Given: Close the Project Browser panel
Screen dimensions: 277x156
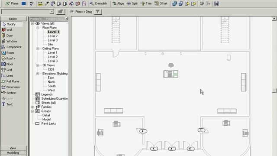Looking at the screenshot, I should point(66,19).
